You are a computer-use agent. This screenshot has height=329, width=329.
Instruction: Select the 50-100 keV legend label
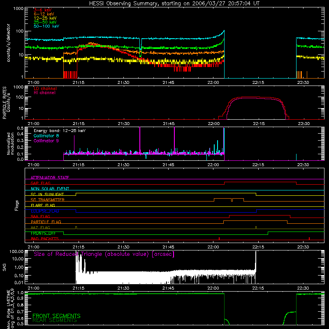46,26
